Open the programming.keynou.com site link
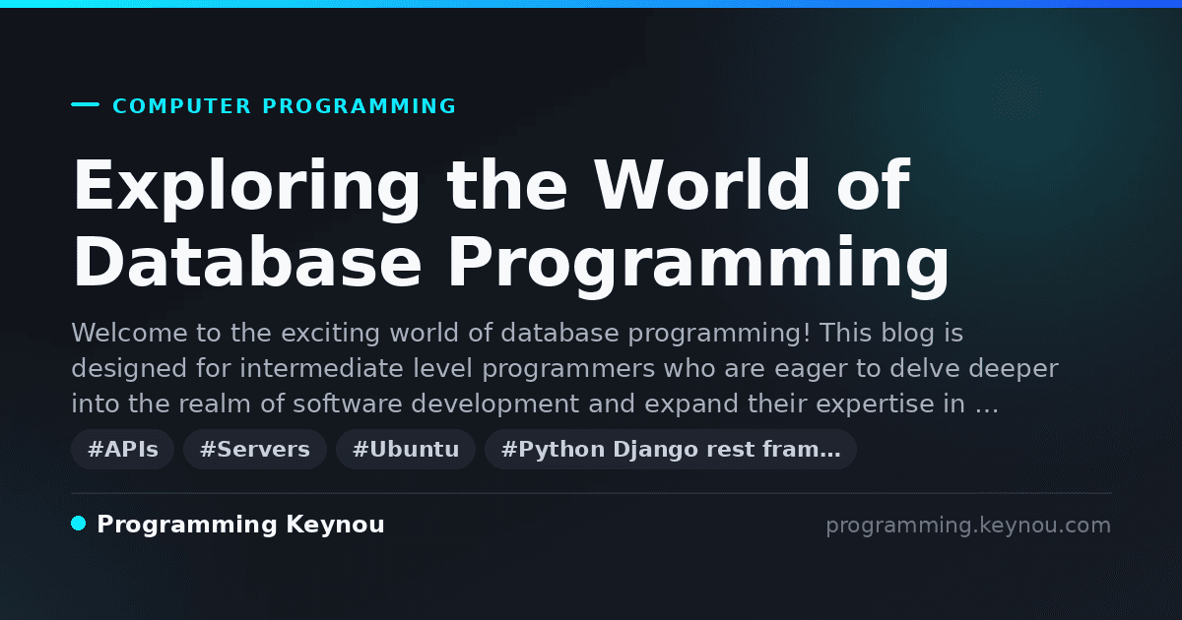Image resolution: width=1182 pixels, height=620 pixels. (968, 526)
